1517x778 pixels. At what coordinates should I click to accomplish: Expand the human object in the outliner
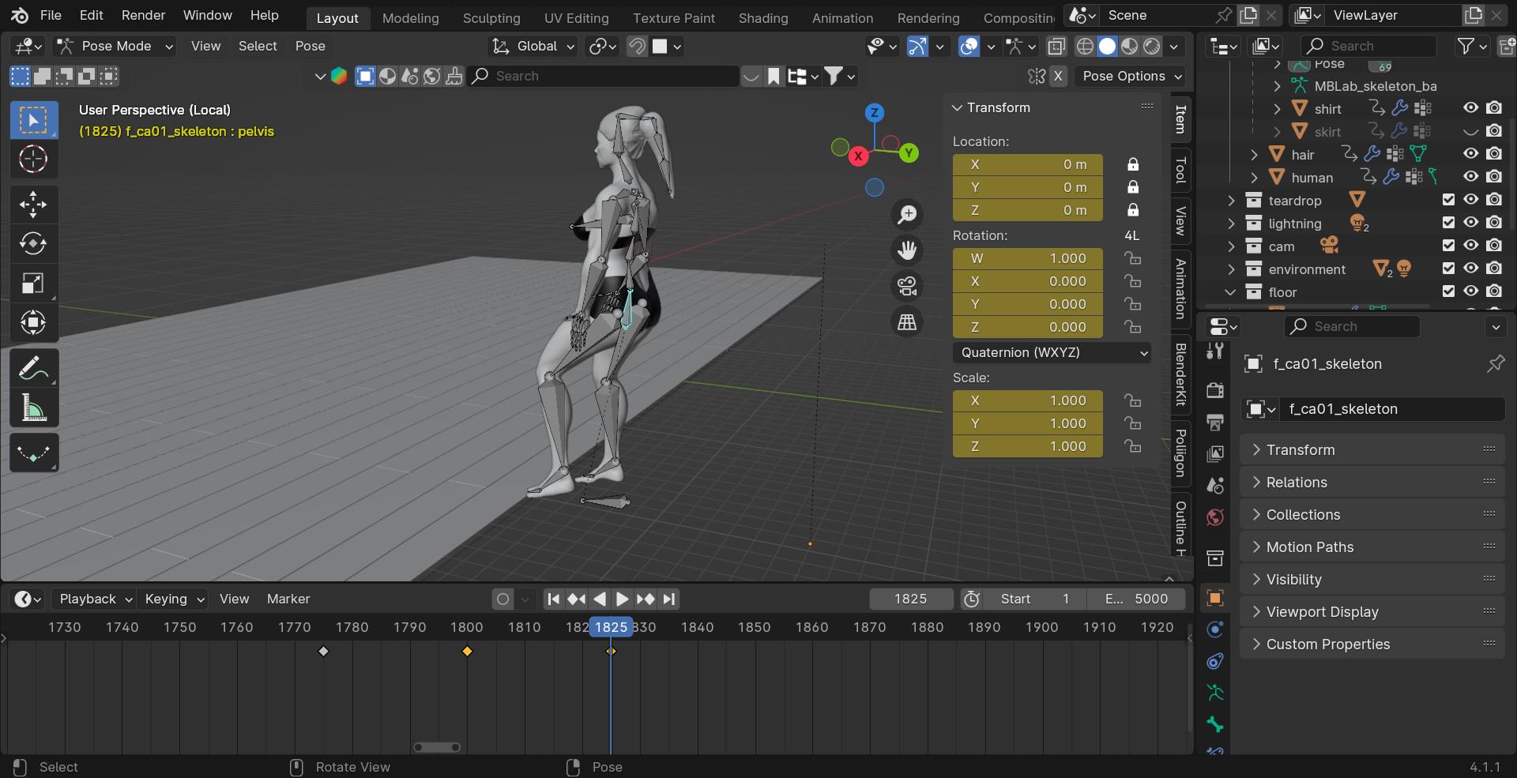[1253, 178]
